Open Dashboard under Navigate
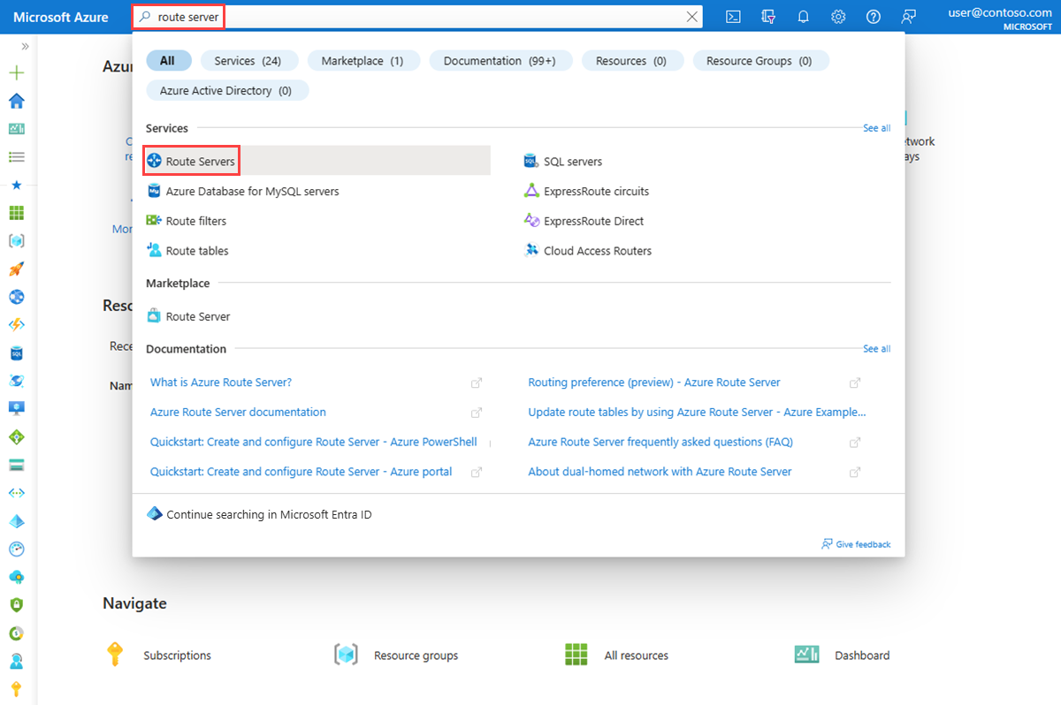Screen dimensions: 1061x705 click(843, 655)
